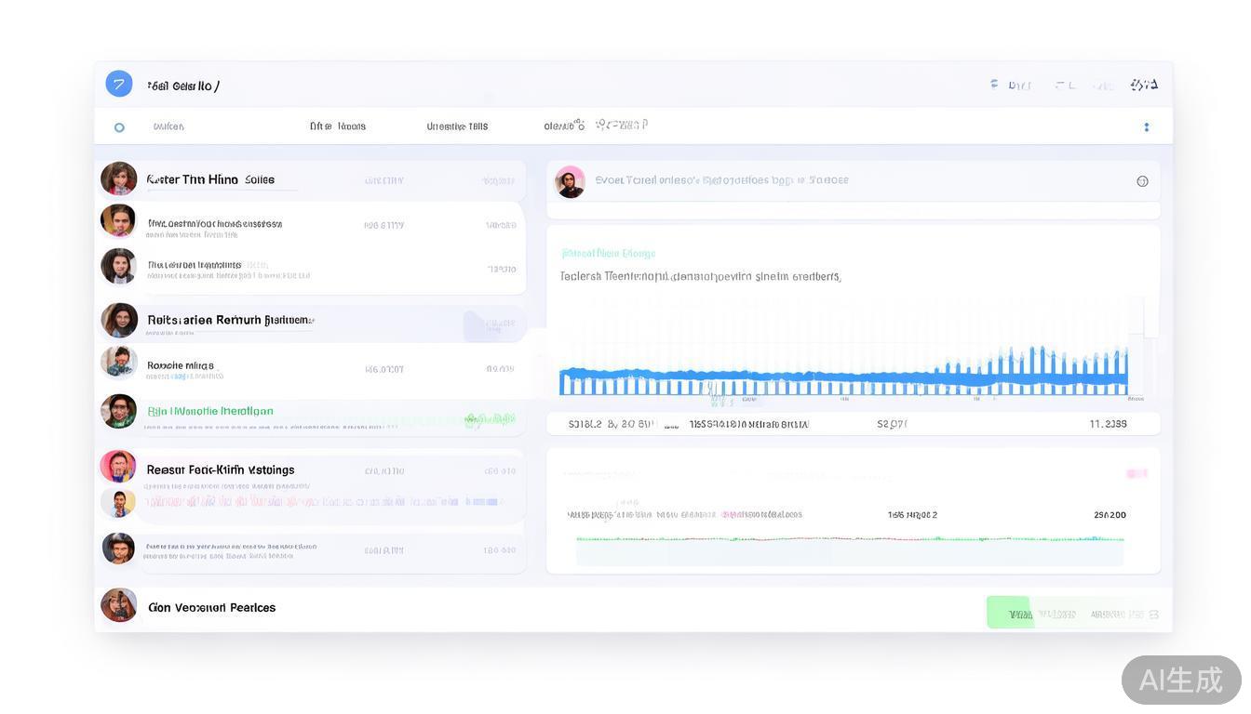The image size is (1251, 714).
Task: Click the avatar thumbnail of the top contact
Action: (x=118, y=178)
